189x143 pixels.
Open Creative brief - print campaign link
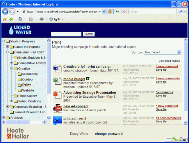pos(88,67)
